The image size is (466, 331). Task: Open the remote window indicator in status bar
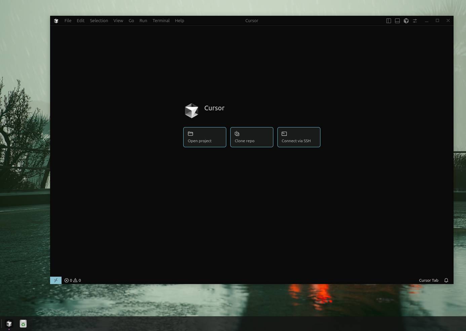coord(56,280)
